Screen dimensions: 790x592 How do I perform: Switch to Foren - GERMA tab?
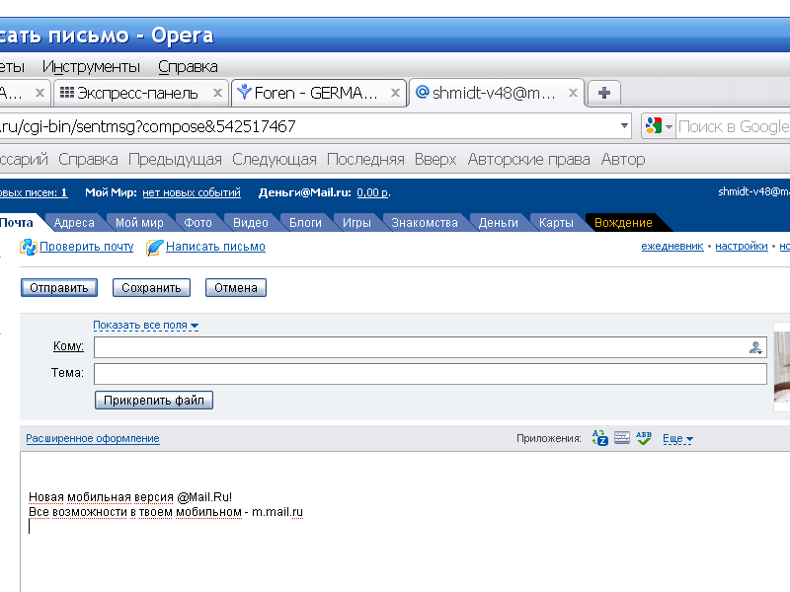318,93
